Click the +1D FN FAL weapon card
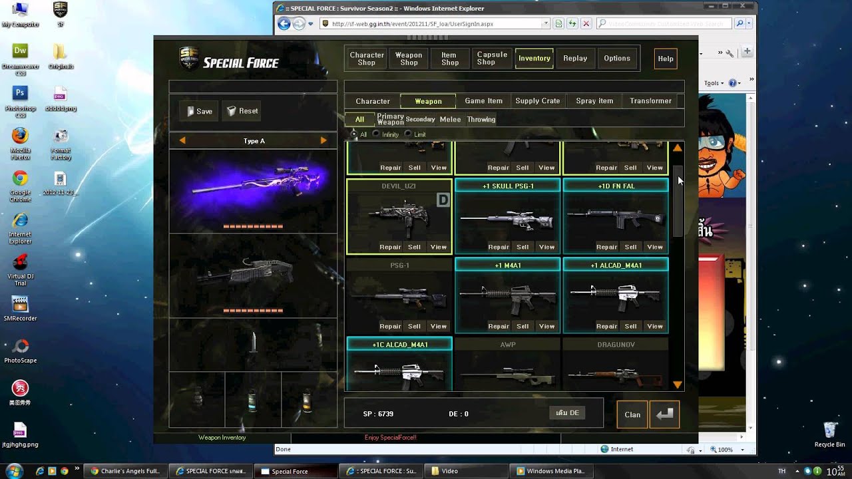The height and width of the screenshot is (479, 852). (x=616, y=217)
